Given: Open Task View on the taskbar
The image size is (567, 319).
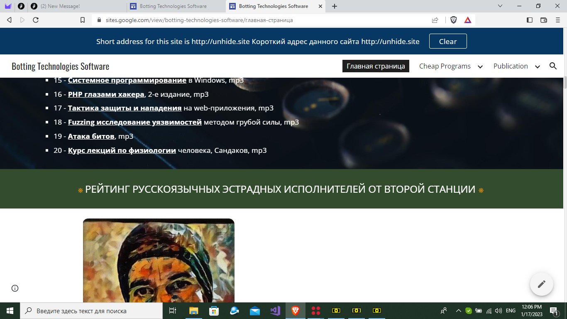Looking at the screenshot, I should (173, 311).
